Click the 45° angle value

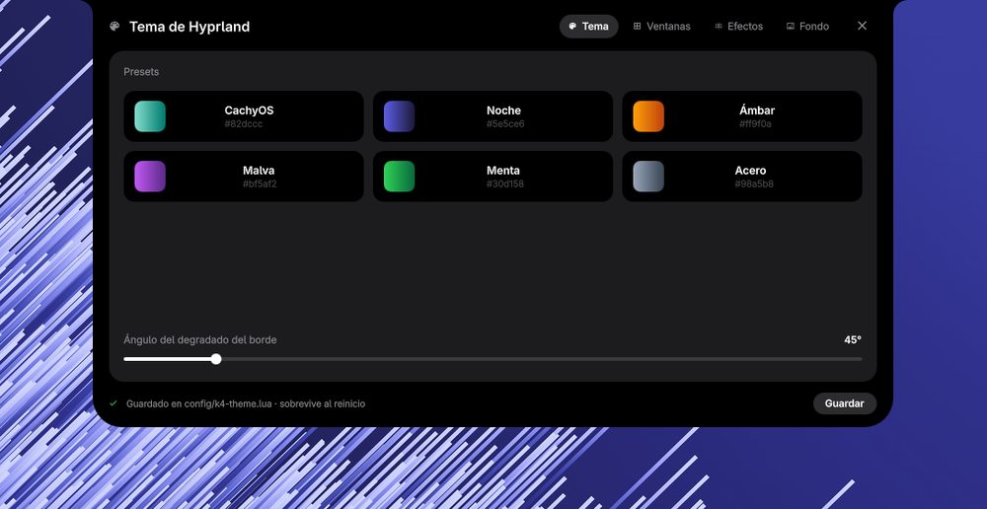[x=853, y=339]
